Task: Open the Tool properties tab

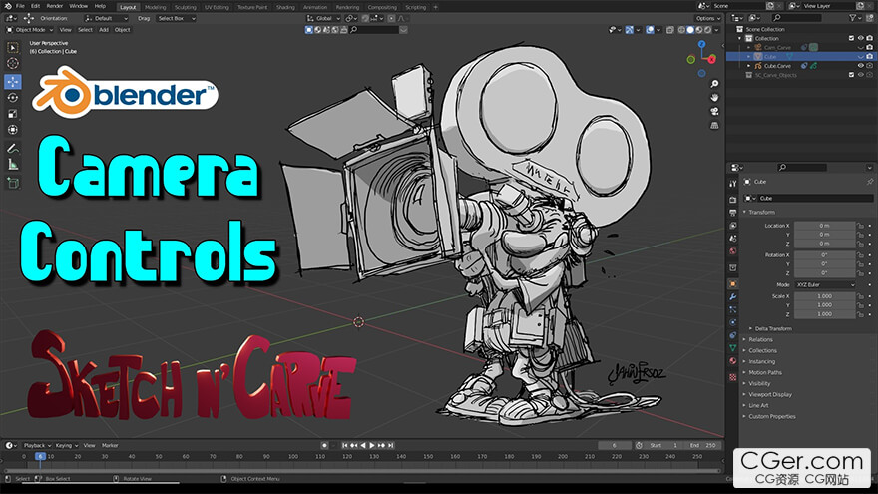Action: click(733, 184)
